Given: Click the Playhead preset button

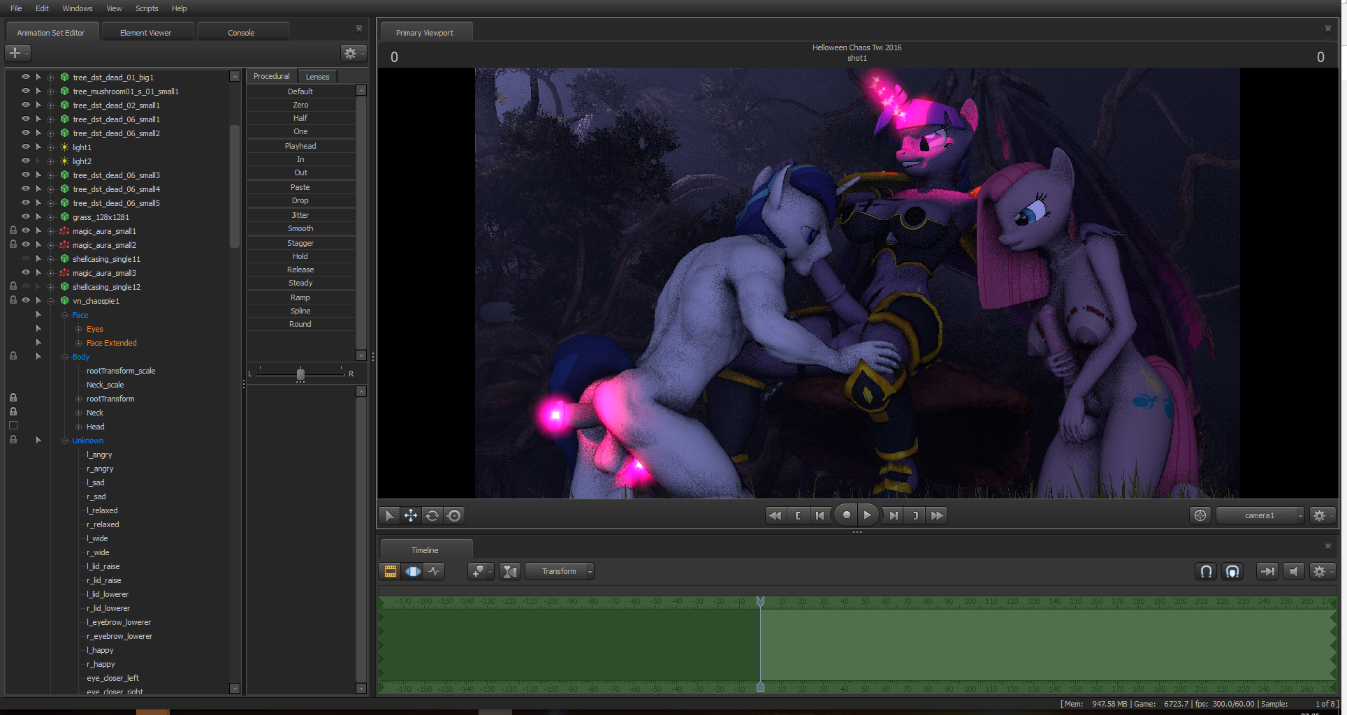Looking at the screenshot, I should tap(300, 146).
